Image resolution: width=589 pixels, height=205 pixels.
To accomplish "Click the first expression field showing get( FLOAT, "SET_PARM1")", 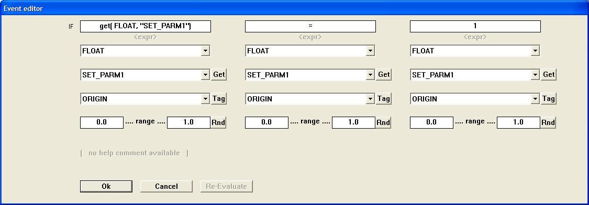I will click(146, 26).
